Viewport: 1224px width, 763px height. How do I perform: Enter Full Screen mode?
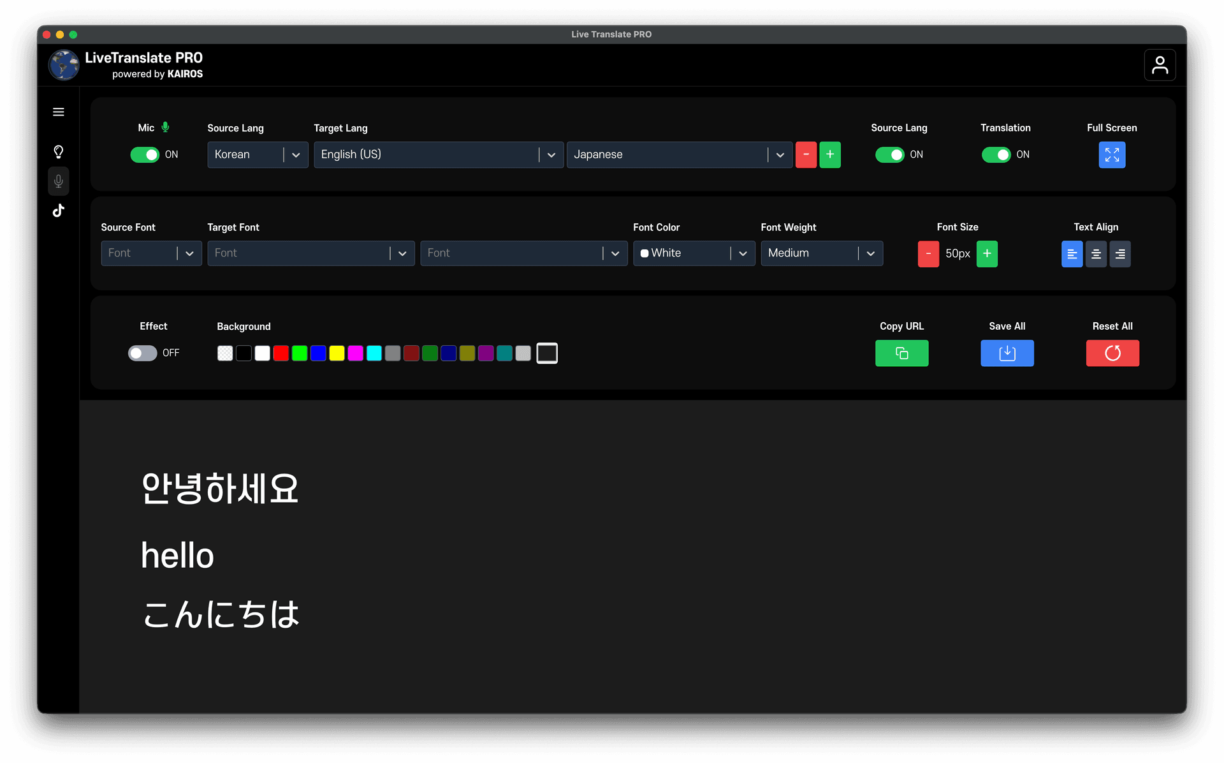coord(1112,154)
